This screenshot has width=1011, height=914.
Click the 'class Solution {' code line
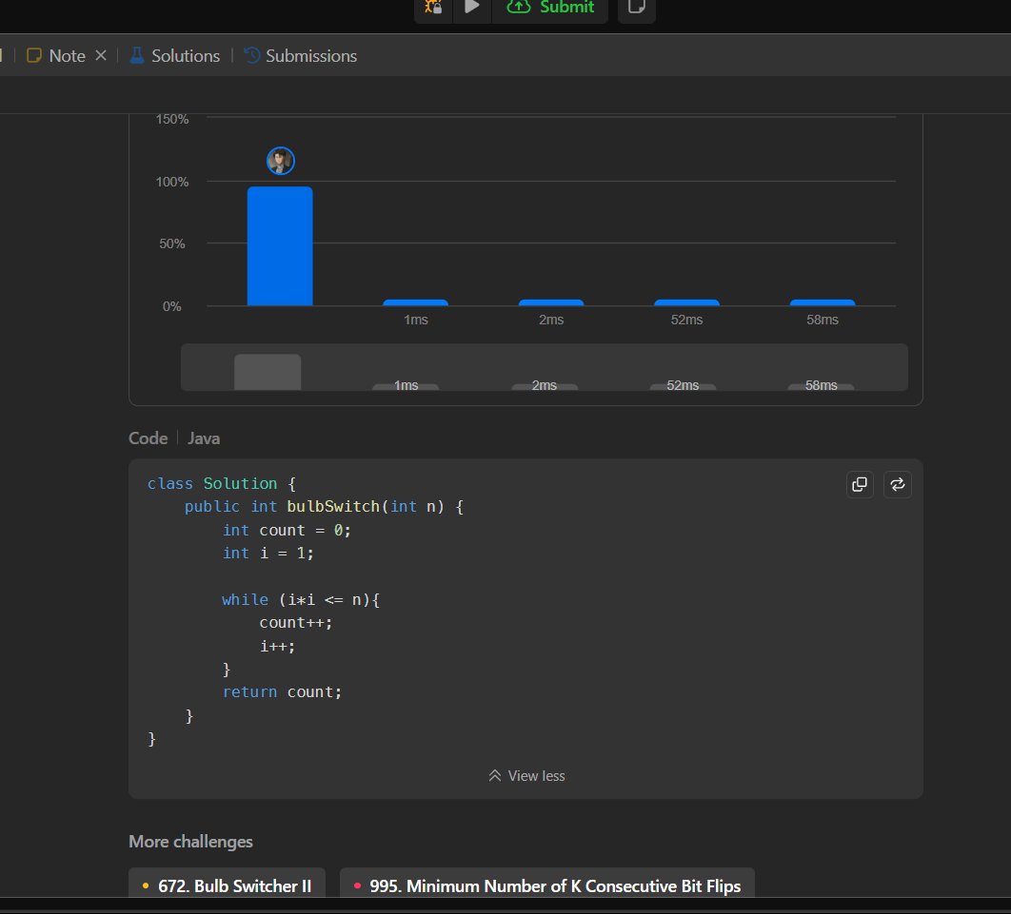[x=221, y=484]
